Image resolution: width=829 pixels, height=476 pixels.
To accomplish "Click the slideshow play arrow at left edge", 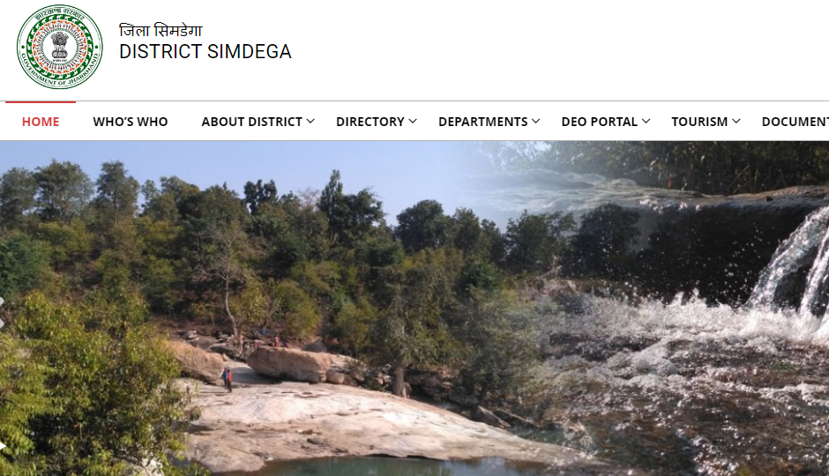I will pyautogui.click(x=2, y=446).
